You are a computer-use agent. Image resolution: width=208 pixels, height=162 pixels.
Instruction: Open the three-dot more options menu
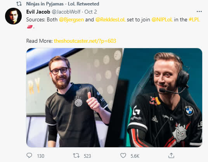[199, 12]
